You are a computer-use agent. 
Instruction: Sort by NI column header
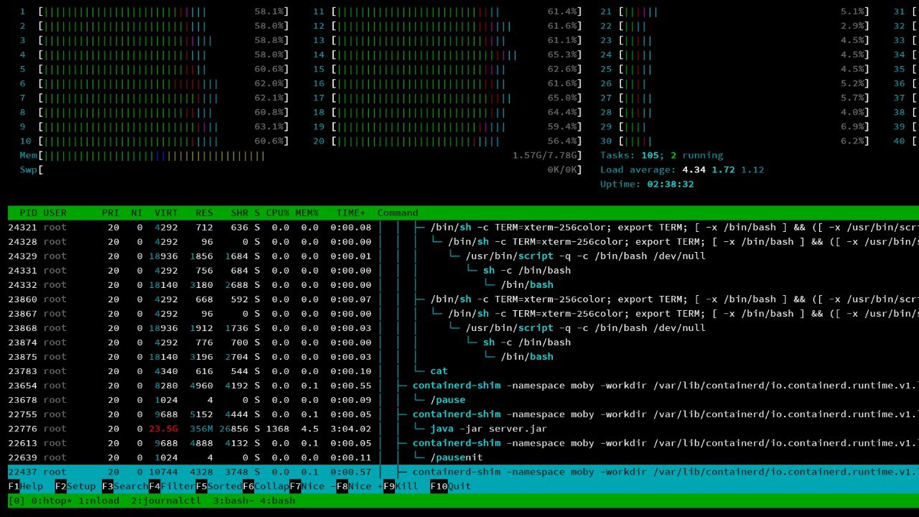[136, 213]
